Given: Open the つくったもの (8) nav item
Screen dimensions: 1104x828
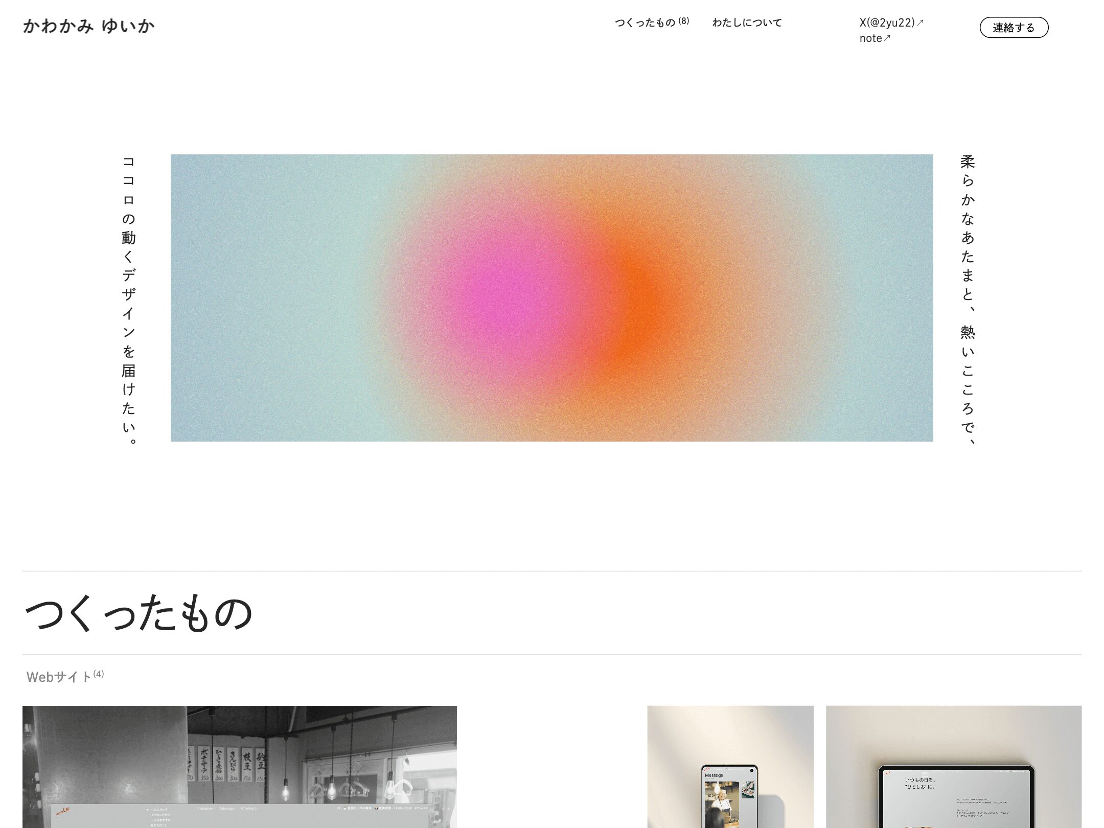Looking at the screenshot, I should (652, 22).
